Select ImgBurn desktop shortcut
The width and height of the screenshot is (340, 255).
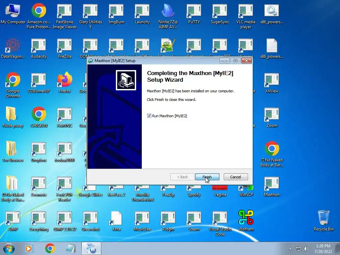[x=116, y=14]
